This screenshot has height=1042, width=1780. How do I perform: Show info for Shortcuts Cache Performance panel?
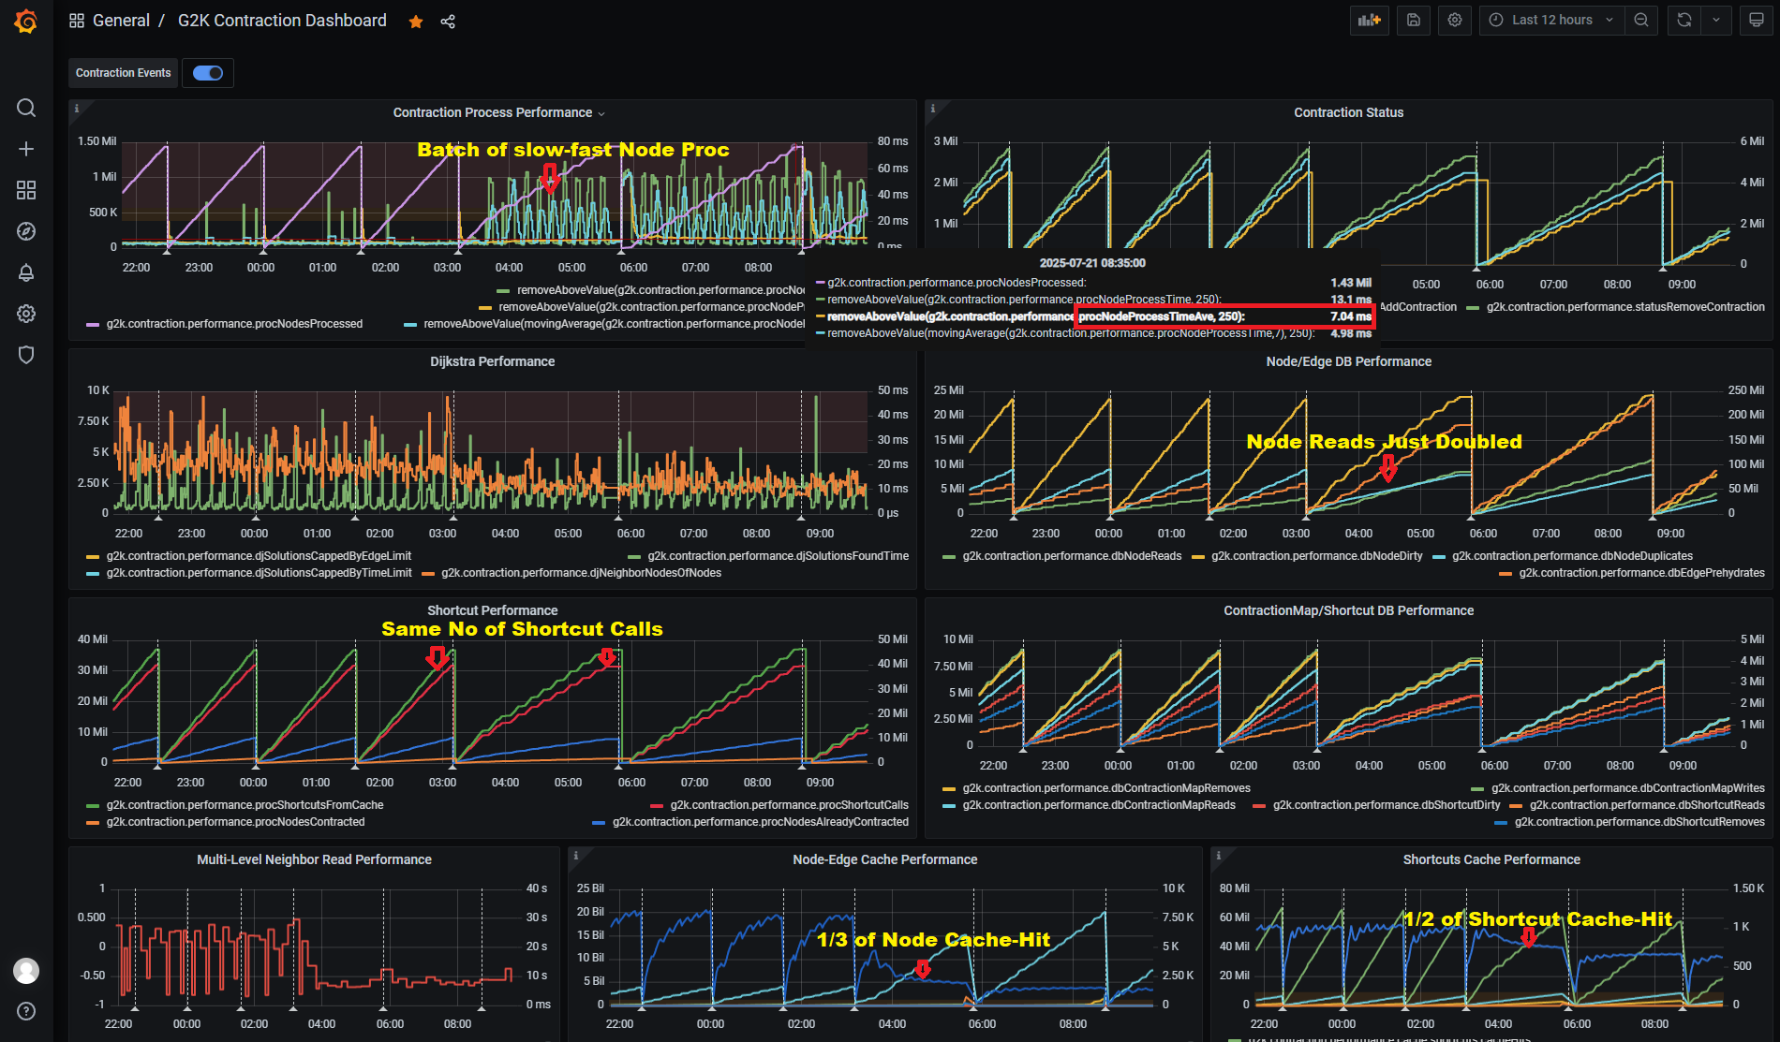(x=1219, y=856)
